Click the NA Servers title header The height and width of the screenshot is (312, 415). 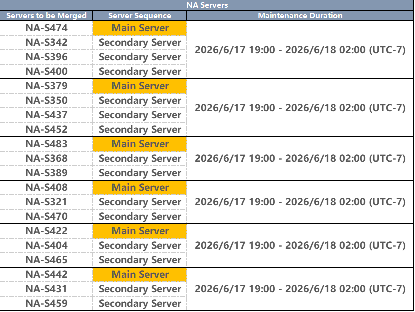[207, 5]
